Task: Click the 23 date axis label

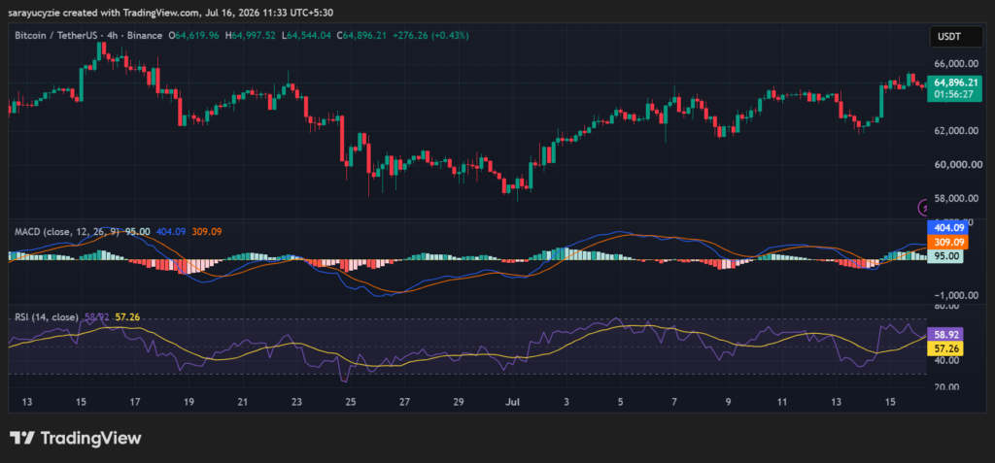Action: [297, 402]
